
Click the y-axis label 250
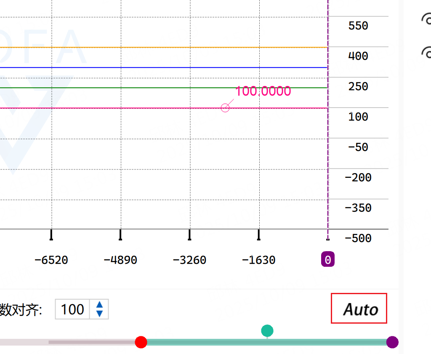tap(358, 86)
